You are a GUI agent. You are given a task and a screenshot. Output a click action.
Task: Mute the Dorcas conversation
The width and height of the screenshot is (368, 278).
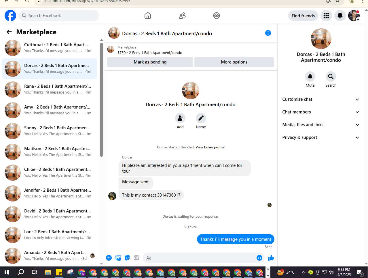[310, 77]
